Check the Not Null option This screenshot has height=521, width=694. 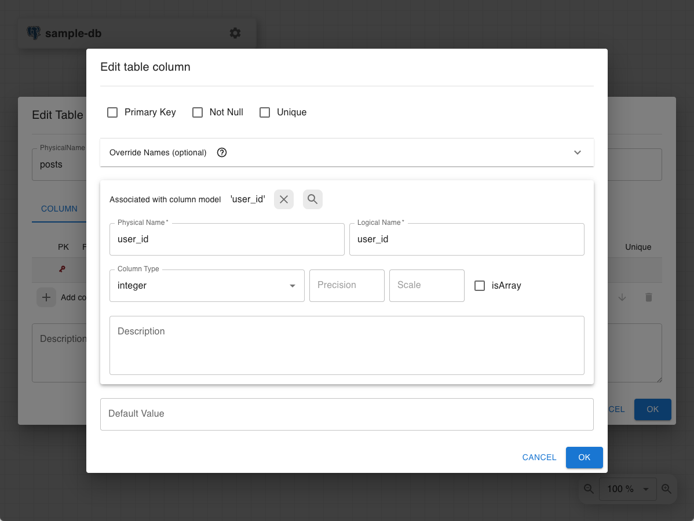pyautogui.click(x=198, y=112)
